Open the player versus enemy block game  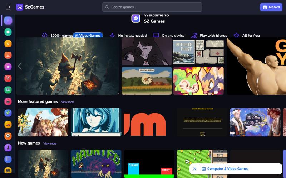coord(149,164)
